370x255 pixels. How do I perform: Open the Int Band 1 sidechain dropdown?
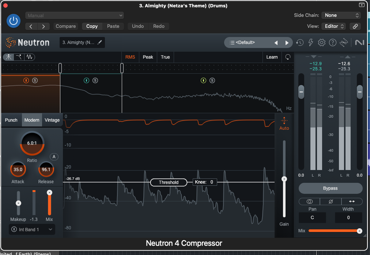[x=32, y=229]
